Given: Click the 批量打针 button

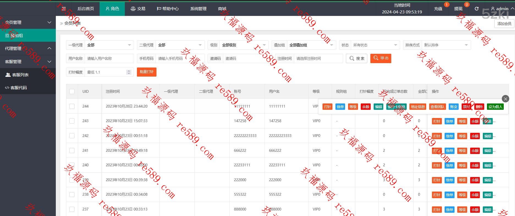Looking at the screenshot, I should coord(147,72).
